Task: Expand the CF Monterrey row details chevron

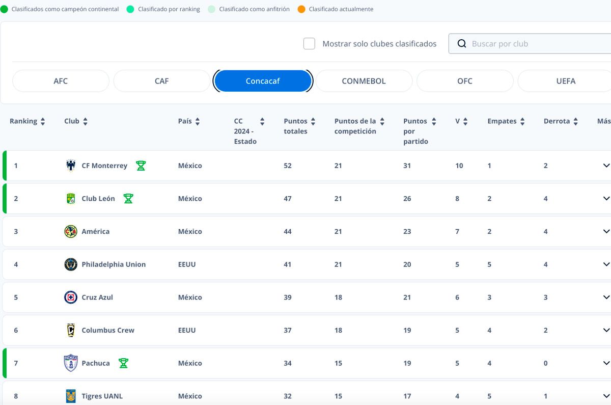Action: click(x=606, y=166)
